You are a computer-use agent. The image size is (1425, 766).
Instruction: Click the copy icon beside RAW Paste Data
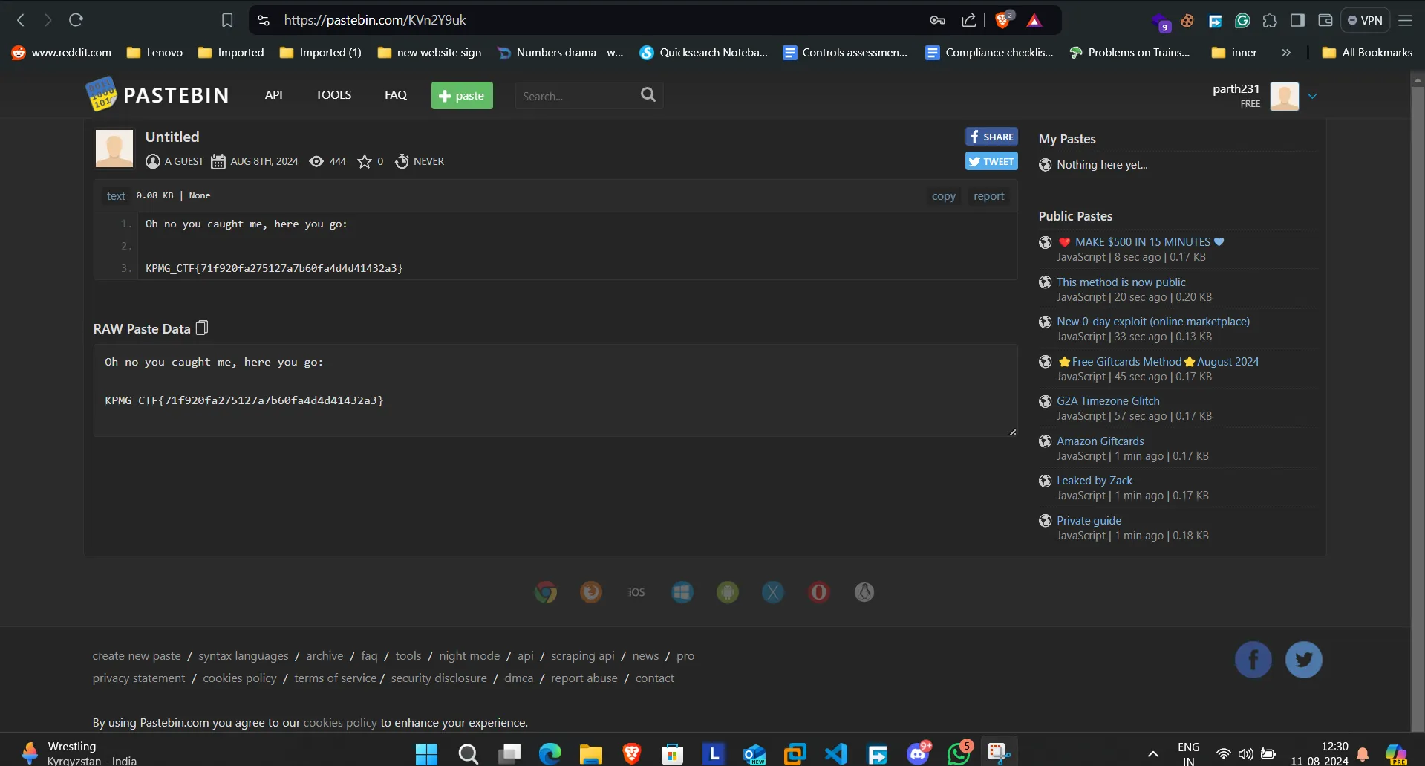click(x=202, y=328)
